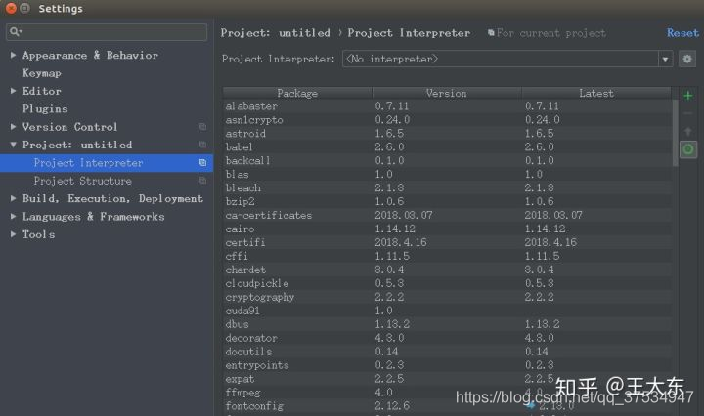The width and height of the screenshot is (704, 416).
Task: Select the entrypoints package row
Action: (x=447, y=365)
